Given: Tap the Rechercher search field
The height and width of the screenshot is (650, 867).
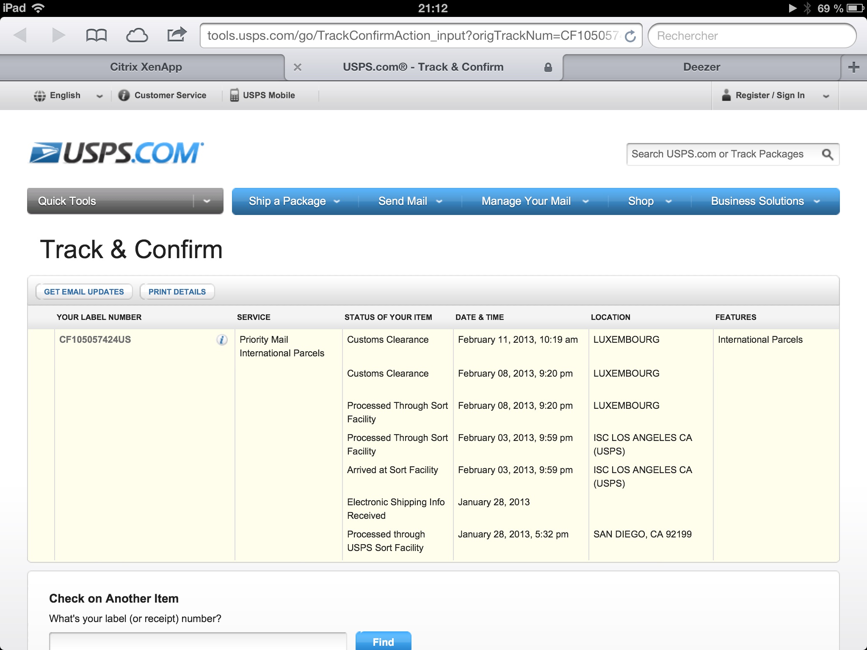Looking at the screenshot, I should pyautogui.click(x=752, y=36).
